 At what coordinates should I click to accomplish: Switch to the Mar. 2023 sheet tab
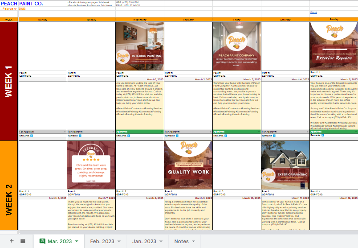pos(60,241)
